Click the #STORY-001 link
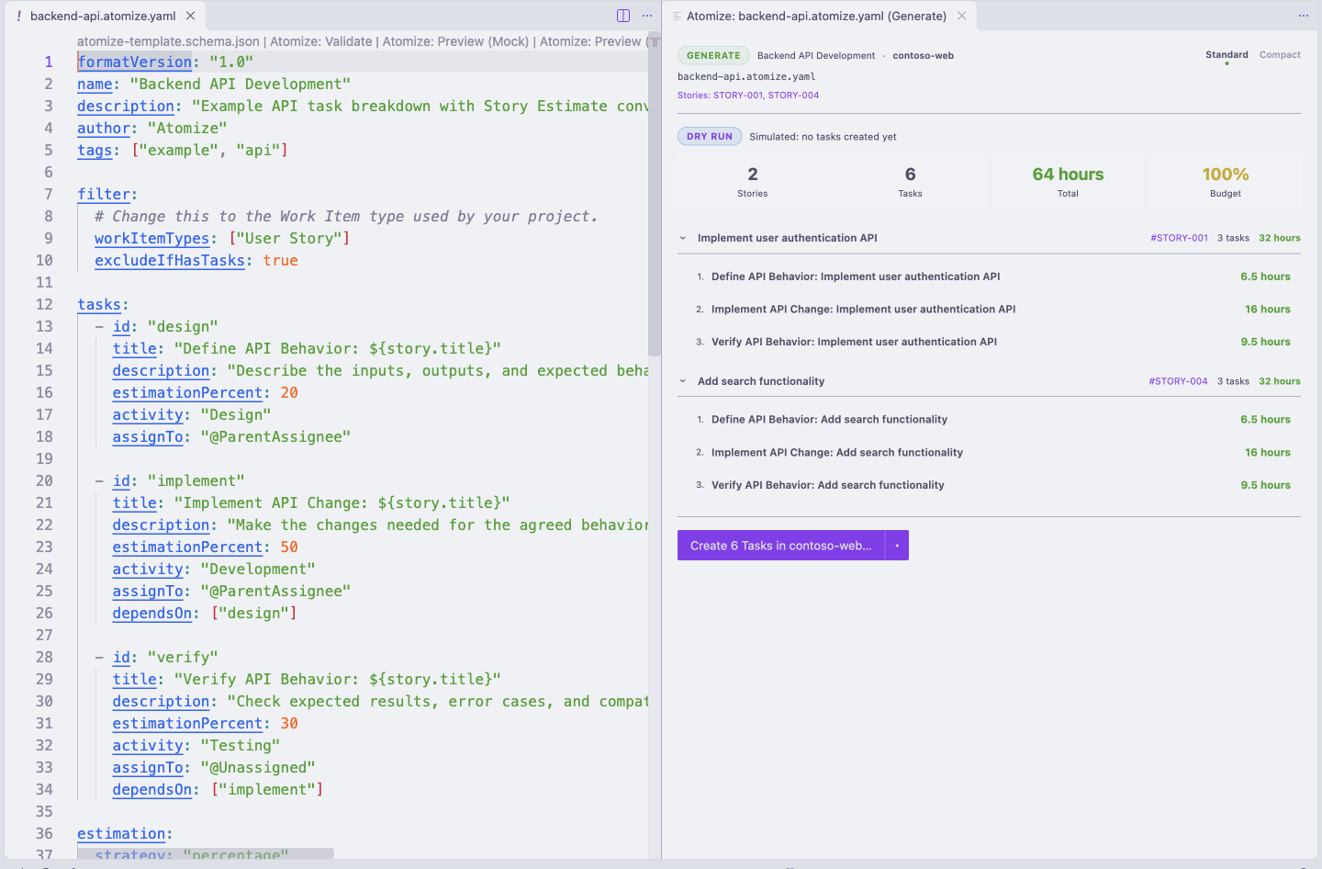This screenshot has width=1322, height=869. 1179,238
